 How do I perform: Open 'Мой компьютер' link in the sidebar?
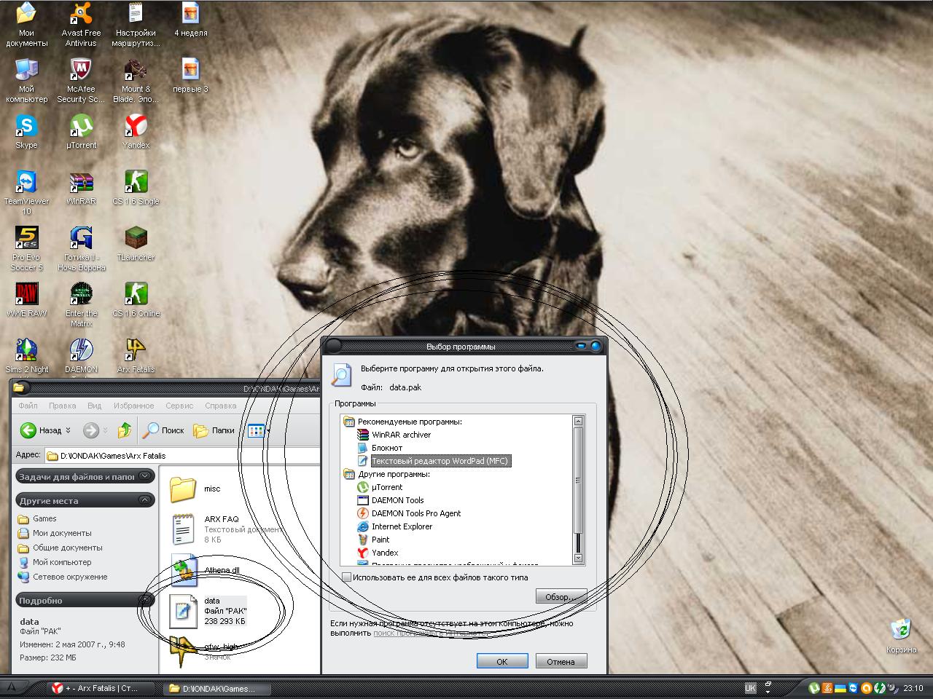62,562
